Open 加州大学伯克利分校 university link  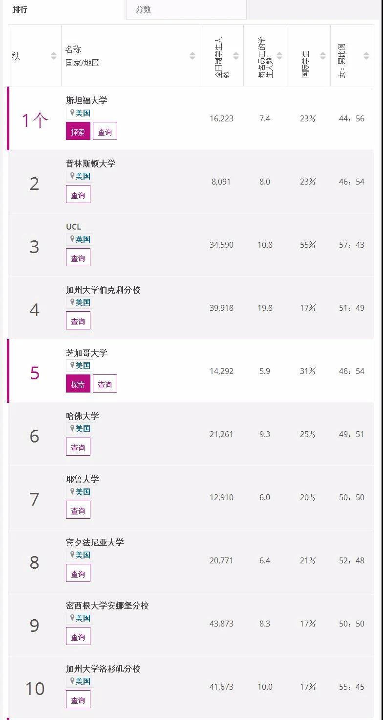[103, 290]
